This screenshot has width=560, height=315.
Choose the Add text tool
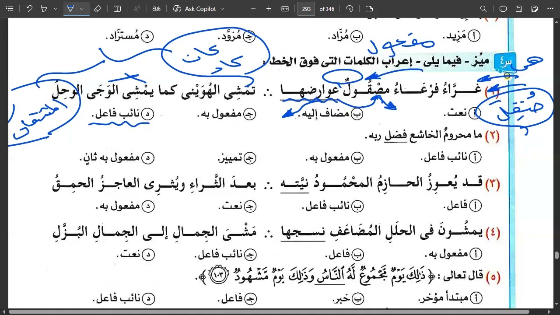click(x=117, y=9)
